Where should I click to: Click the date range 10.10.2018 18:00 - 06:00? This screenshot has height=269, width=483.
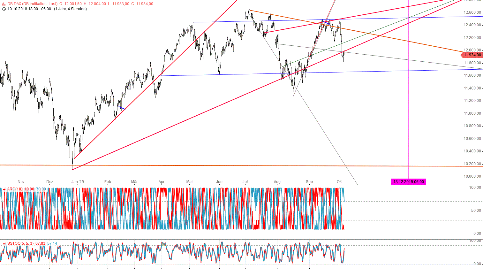pyautogui.click(x=29, y=9)
